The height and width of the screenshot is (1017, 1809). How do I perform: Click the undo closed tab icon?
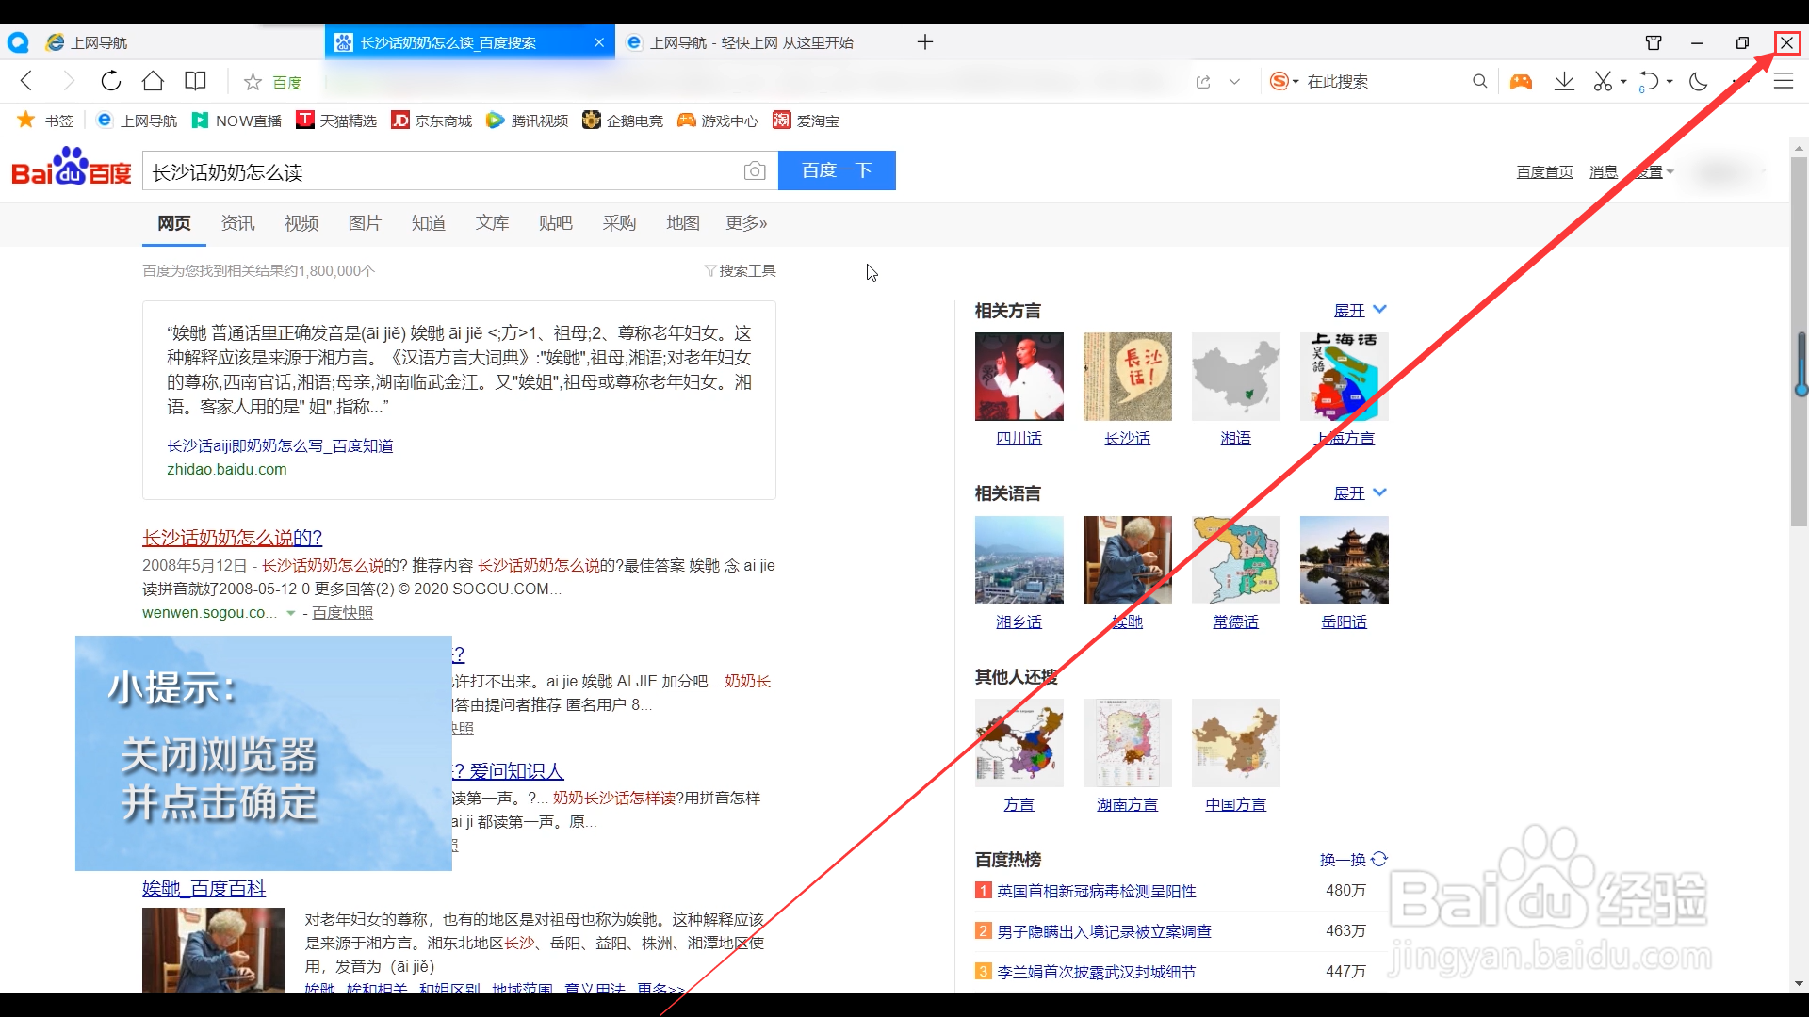[1648, 81]
